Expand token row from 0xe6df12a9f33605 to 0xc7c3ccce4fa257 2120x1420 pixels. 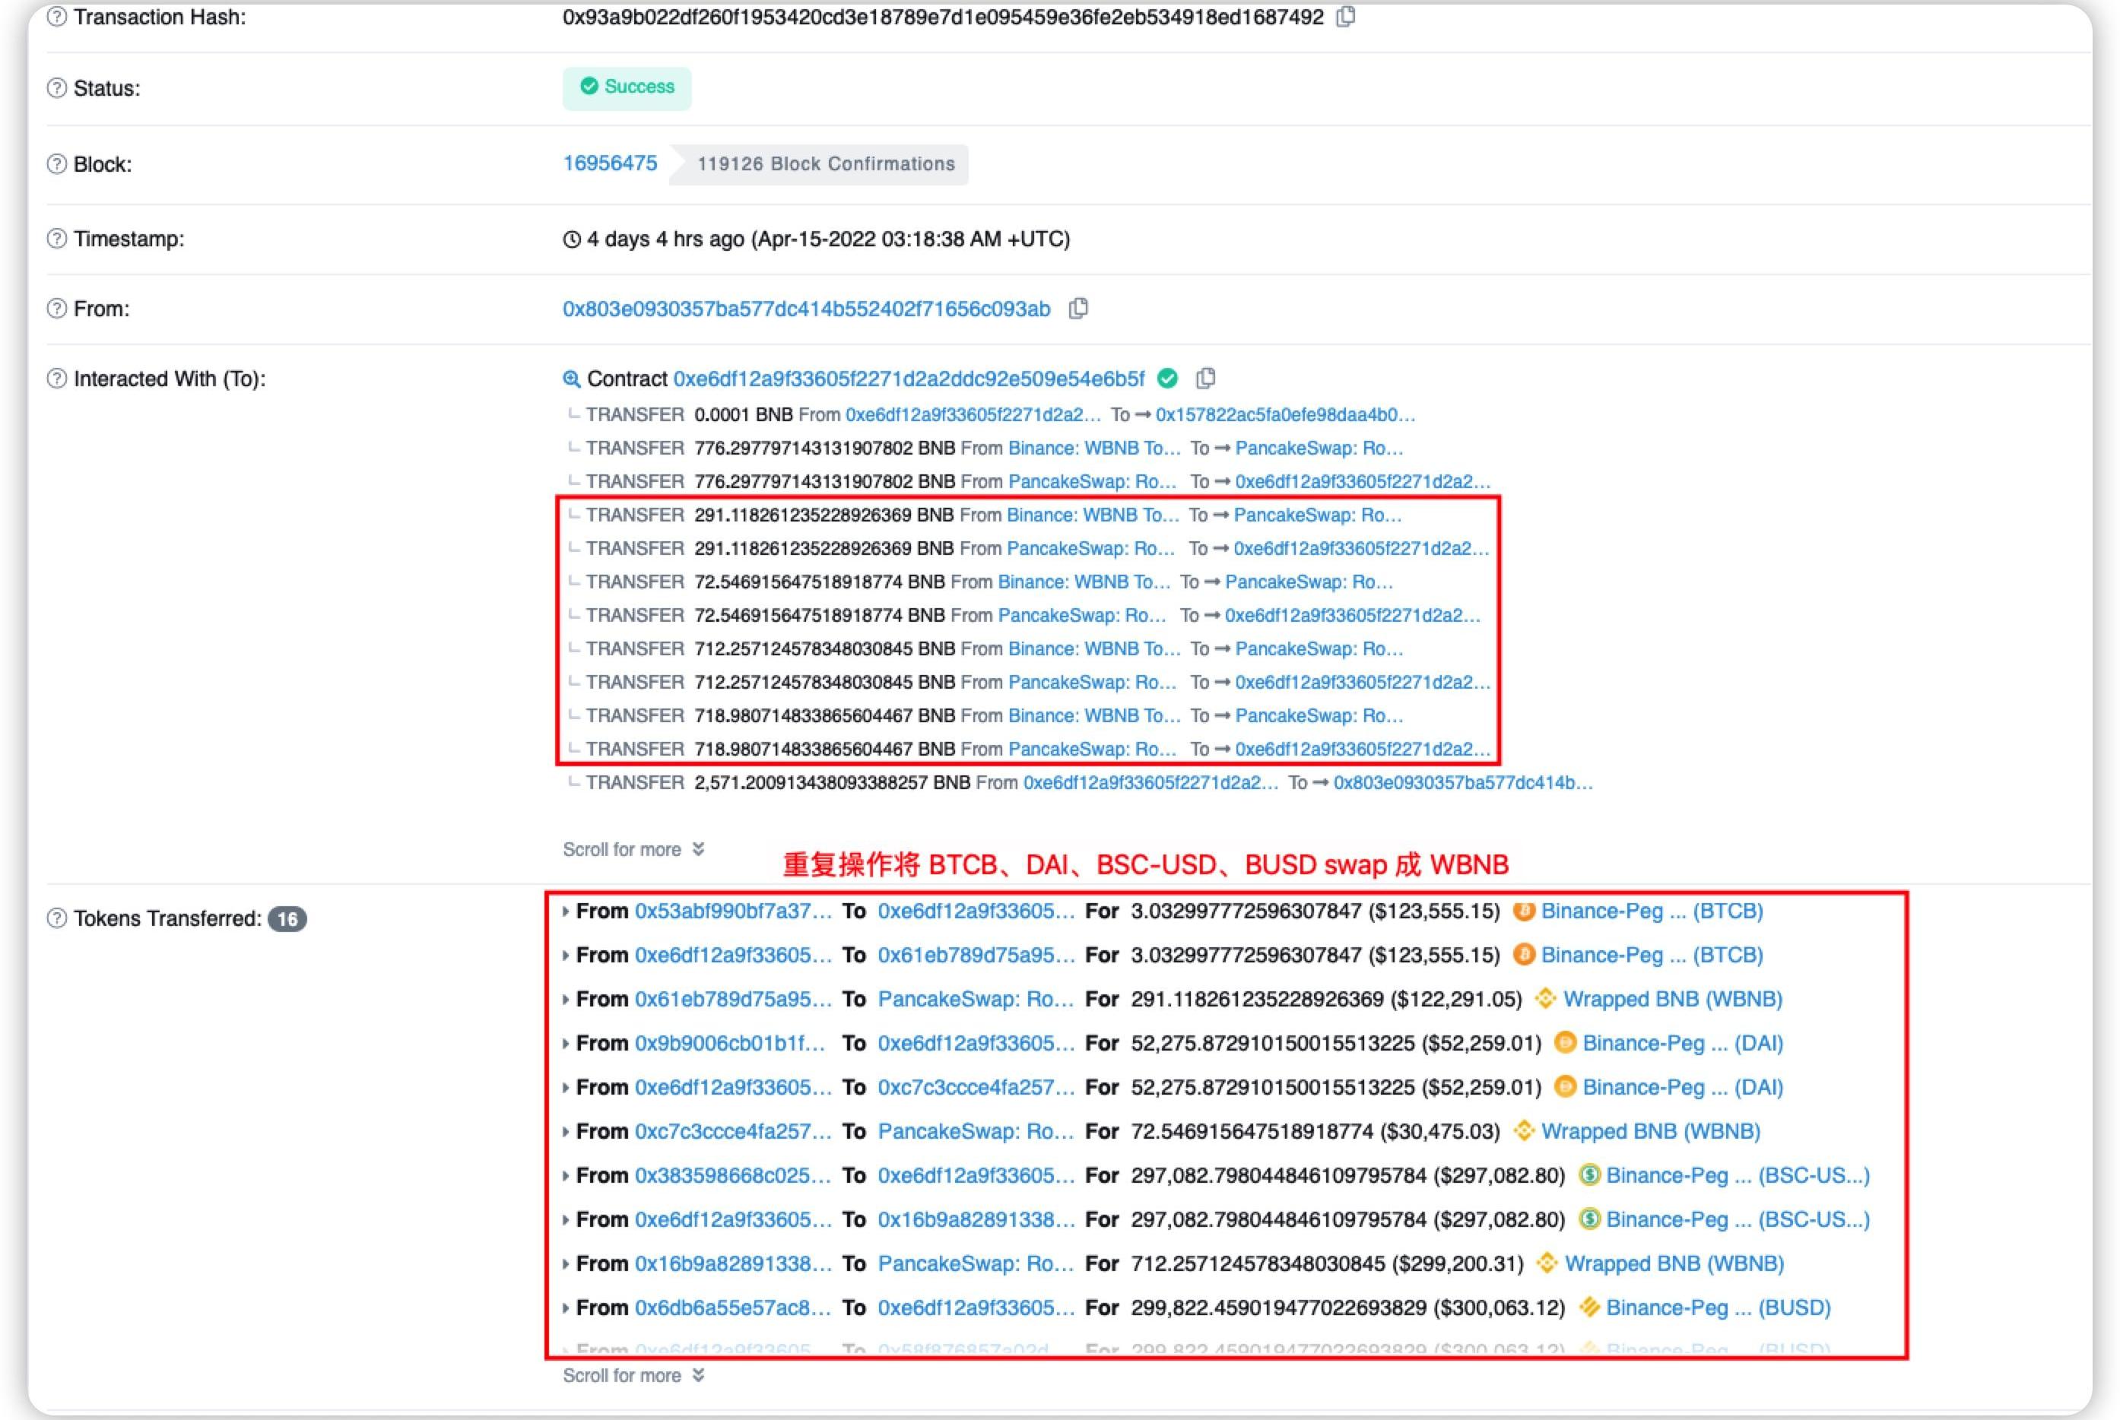point(565,1087)
